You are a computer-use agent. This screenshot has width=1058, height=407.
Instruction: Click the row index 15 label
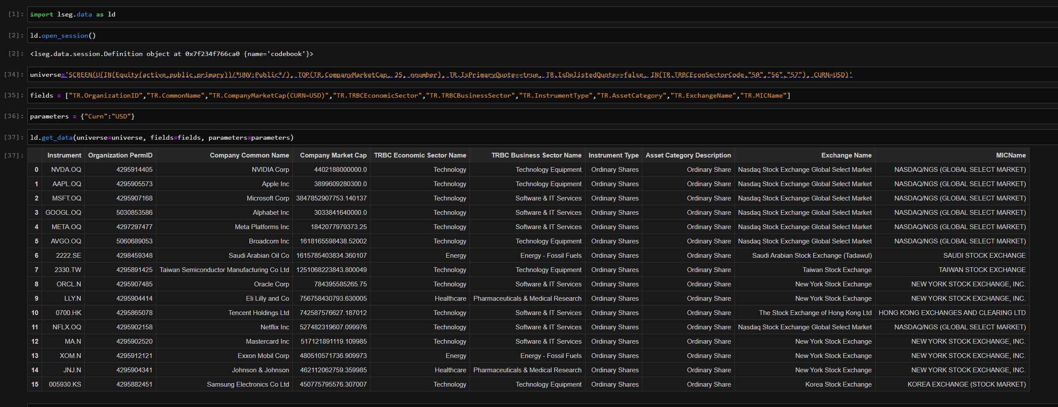coord(35,384)
